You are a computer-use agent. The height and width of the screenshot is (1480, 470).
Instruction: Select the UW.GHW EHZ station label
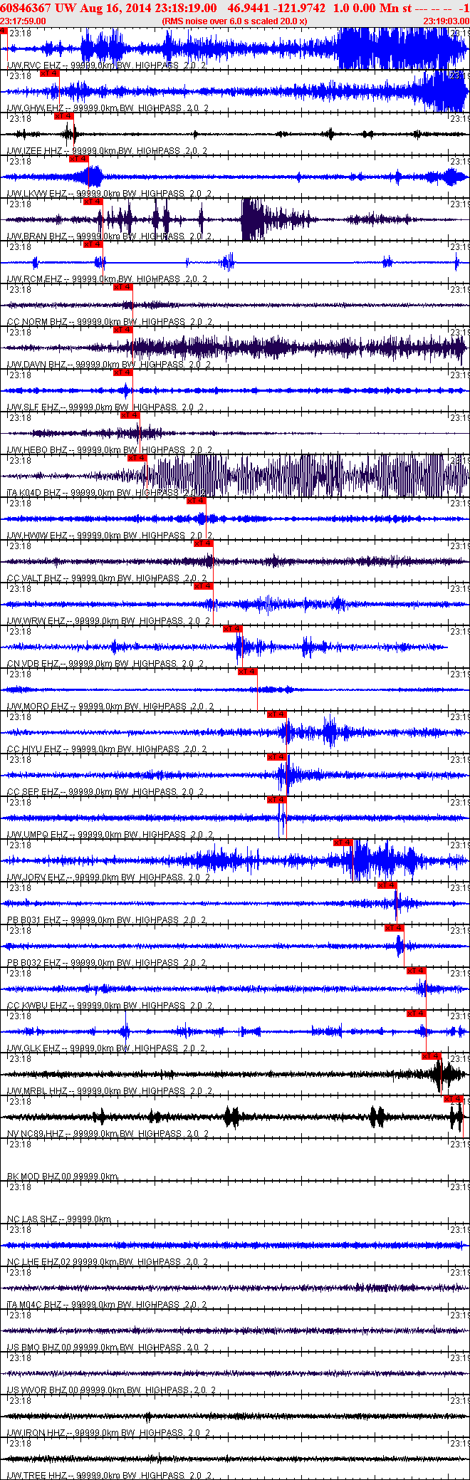(36, 108)
